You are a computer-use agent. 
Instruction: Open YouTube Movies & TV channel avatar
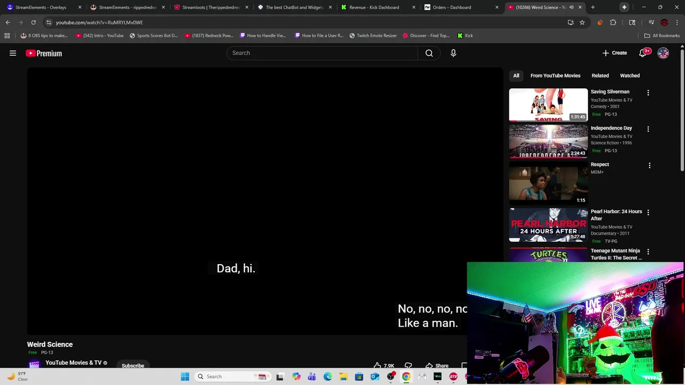34,365
